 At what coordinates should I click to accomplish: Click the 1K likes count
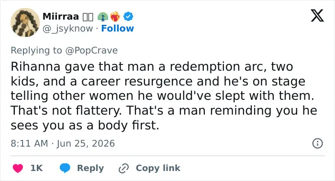(36, 168)
